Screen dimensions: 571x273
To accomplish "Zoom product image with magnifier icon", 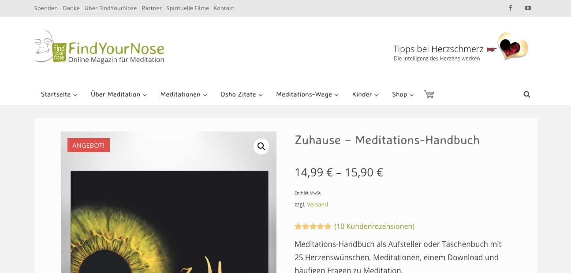I will (261, 146).
